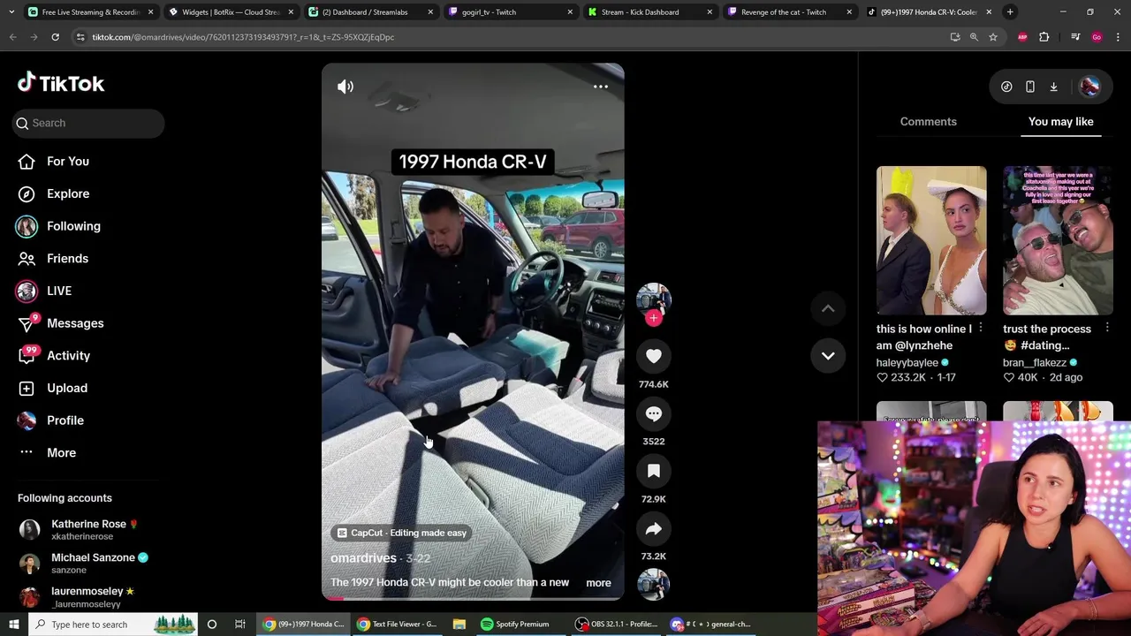Open the bran__flakezz username link
The height and width of the screenshot is (636, 1131).
(x=1035, y=363)
